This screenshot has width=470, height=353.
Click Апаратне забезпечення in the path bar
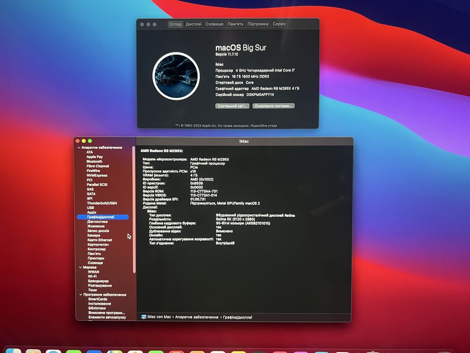point(196,317)
